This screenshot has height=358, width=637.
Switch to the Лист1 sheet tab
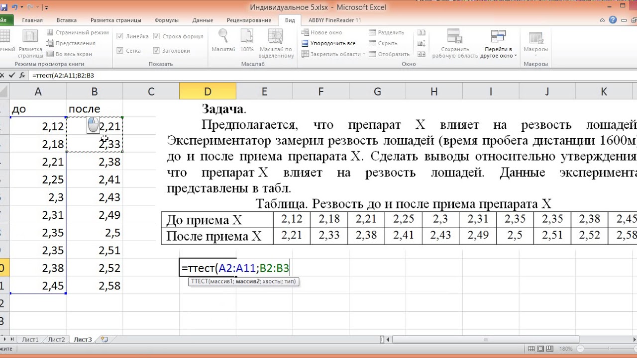(30, 340)
